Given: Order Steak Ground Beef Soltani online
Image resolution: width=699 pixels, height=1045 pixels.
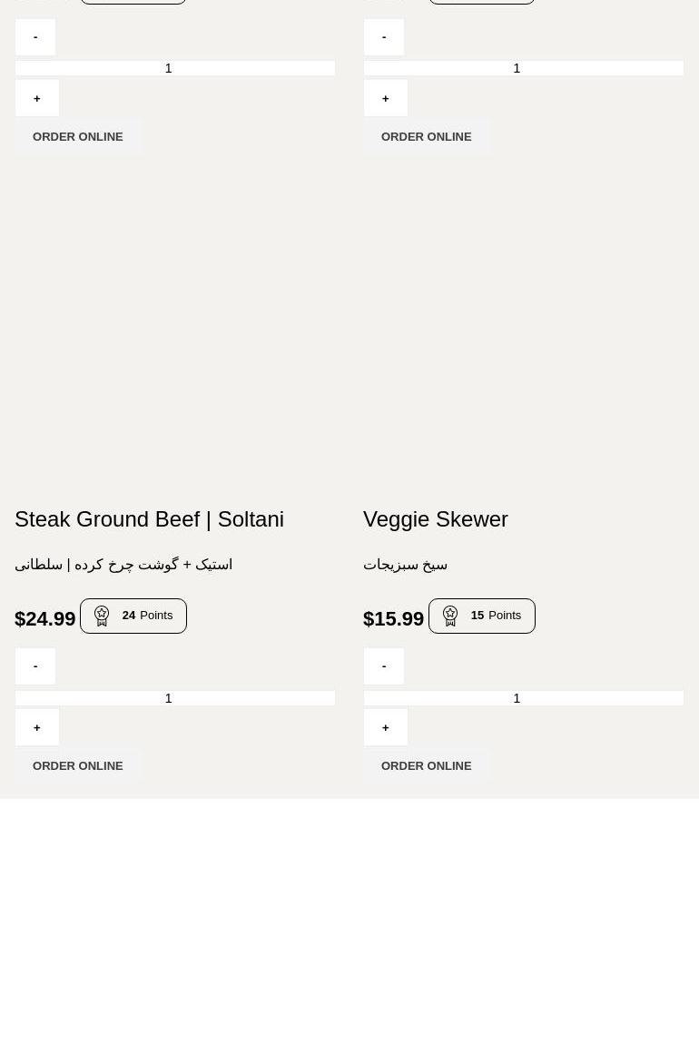Looking at the screenshot, I should 78,766.
